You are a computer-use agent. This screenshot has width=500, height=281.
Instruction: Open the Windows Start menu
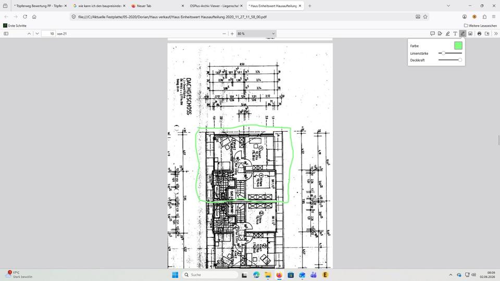pyautogui.click(x=175, y=275)
